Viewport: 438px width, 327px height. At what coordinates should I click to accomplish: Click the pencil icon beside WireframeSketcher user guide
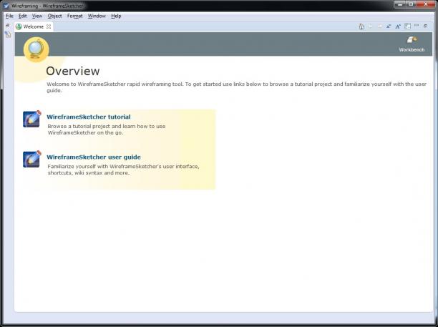coord(31,159)
